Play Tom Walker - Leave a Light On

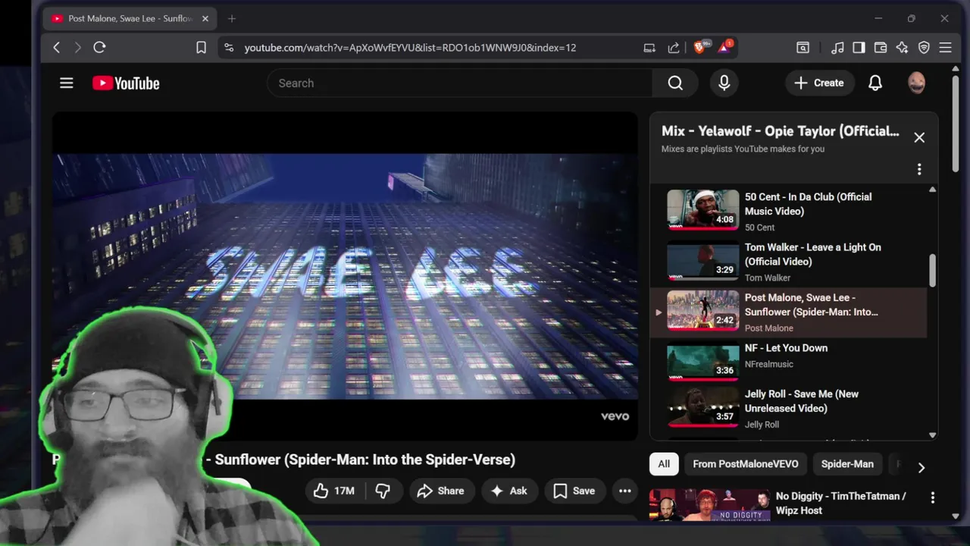point(788,262)
